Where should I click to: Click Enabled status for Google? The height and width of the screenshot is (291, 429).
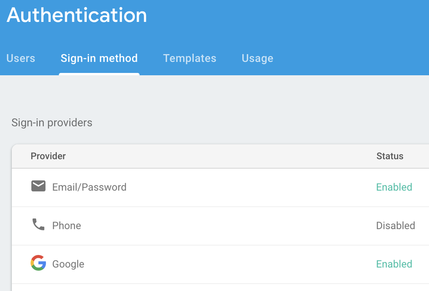pos(394,264)
